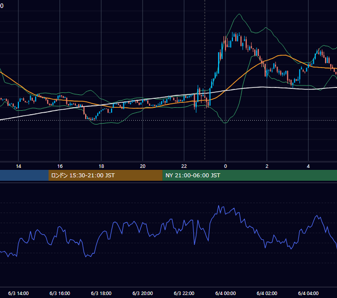The height and width of the screenshot is (298, 337).
Task: Click the 22 hour axis label
Action: coord(184,166)
